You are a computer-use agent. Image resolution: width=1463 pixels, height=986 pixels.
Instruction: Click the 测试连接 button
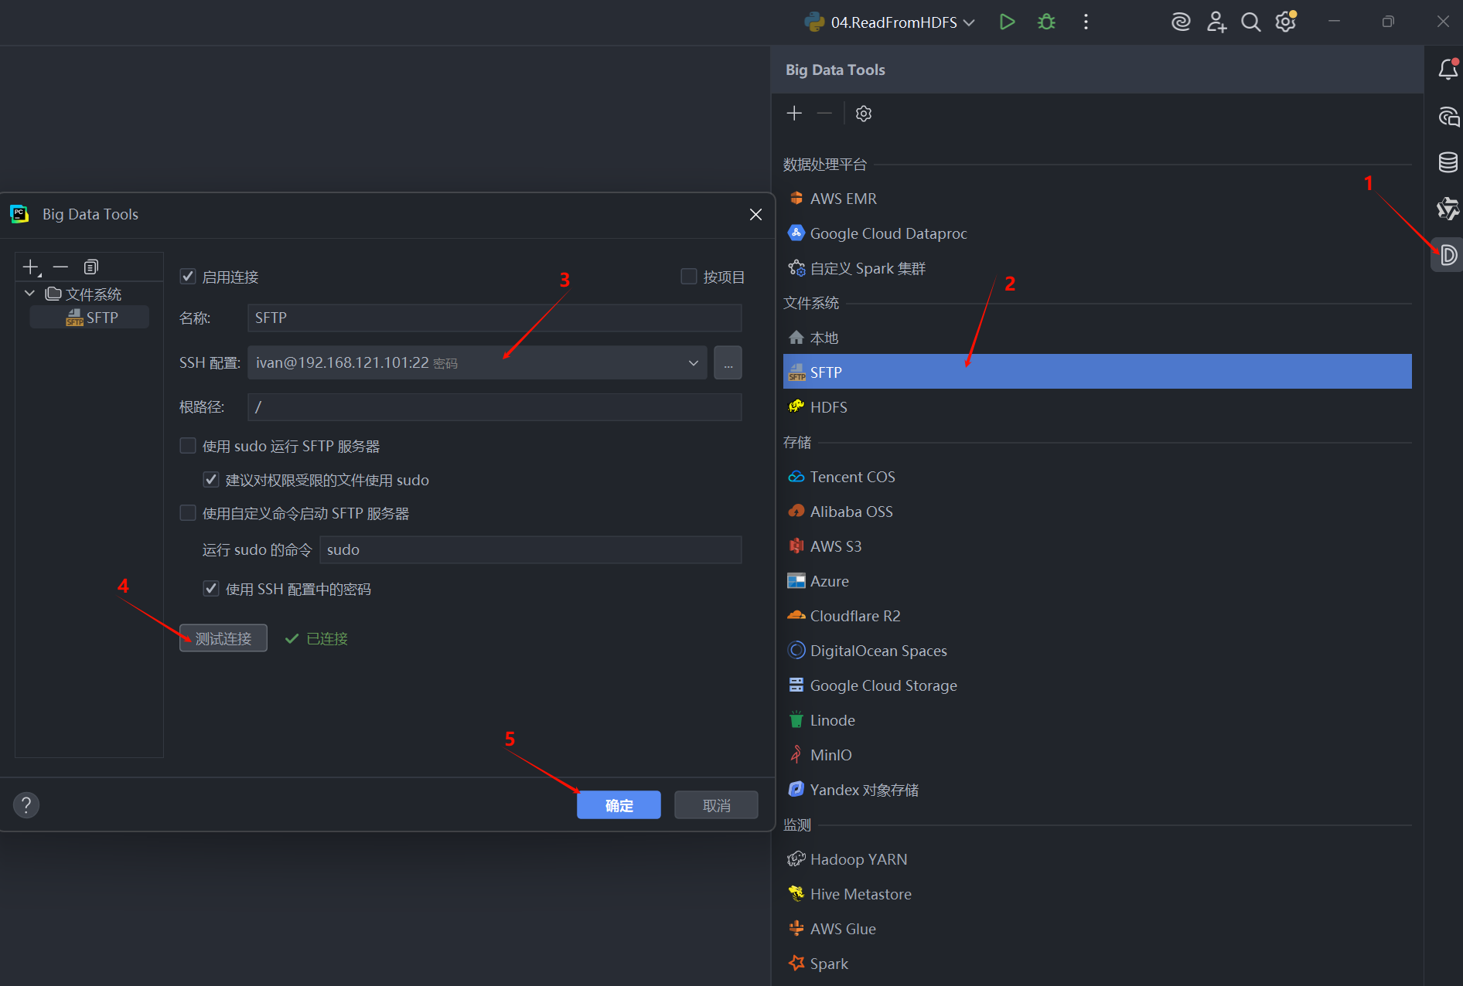coord(223,638)
